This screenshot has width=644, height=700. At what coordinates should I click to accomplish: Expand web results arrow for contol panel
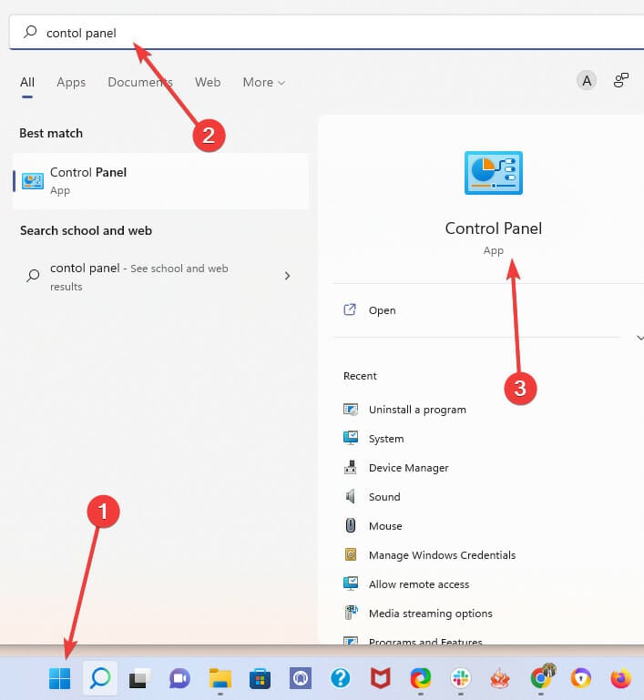[x=287, y=276]
